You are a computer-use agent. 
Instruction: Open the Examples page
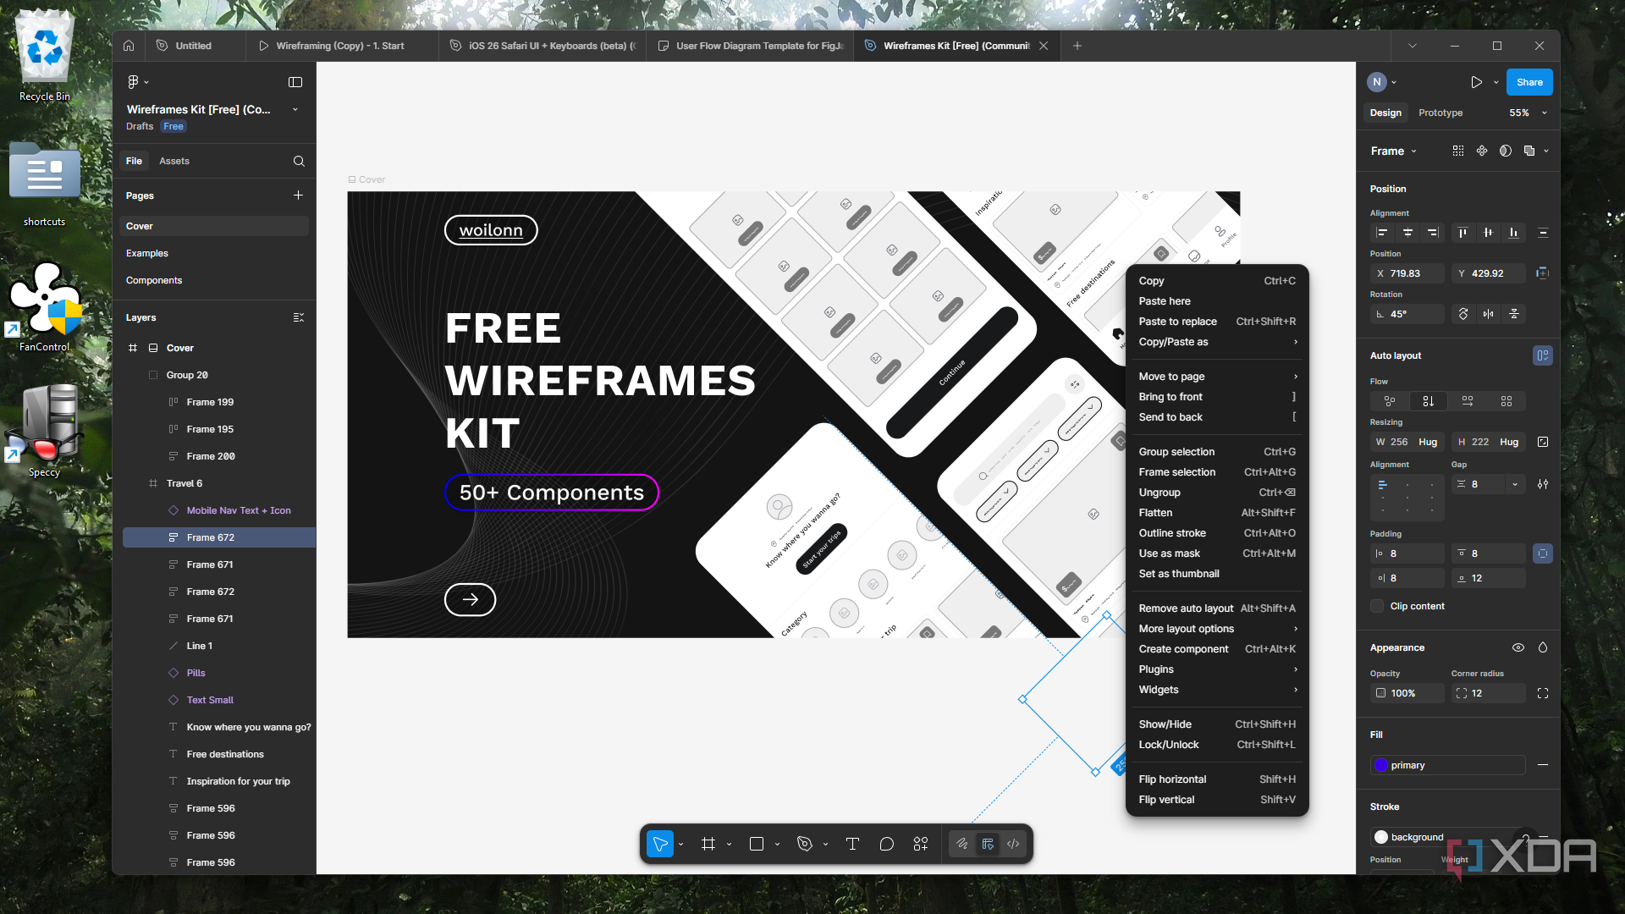215,253
